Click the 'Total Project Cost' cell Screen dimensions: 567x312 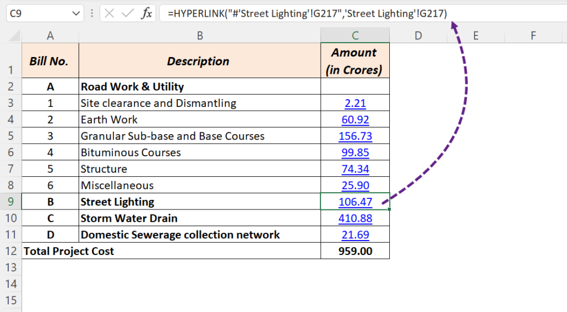tap(172, 251)
